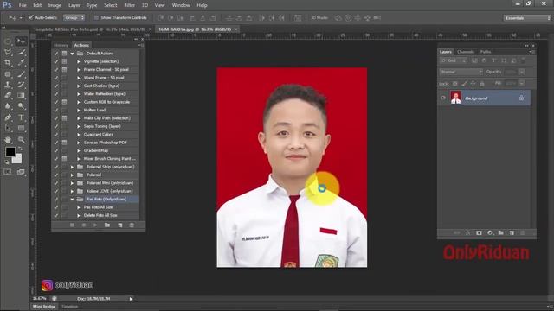Change screen mode icon in toolbox
554x311 pixels.
[x=21, y=172]
